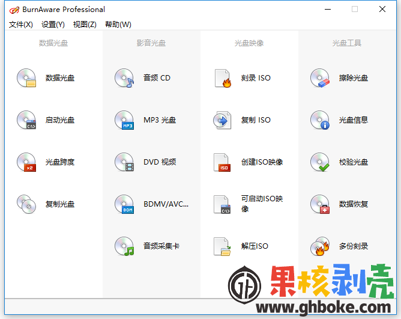The image size is (401, 319).
Task: Open the BDMV/AVC disc icon
Action: pos(124,204)
